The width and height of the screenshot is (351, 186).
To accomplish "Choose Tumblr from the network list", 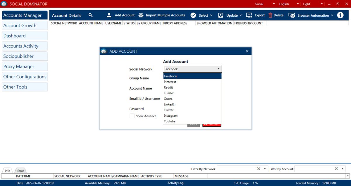I will pos(192,93).
